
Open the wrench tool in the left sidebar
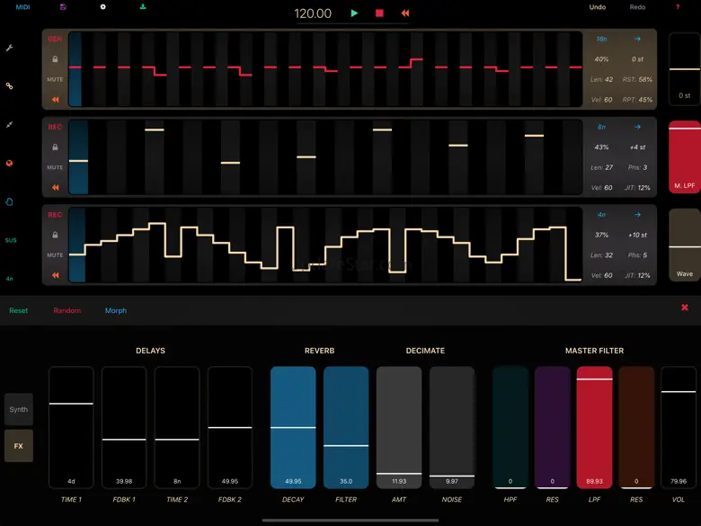click(10, 48)
